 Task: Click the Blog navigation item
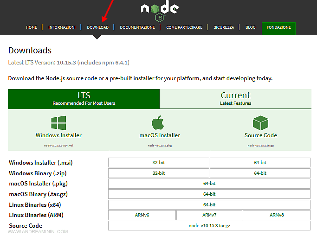[251, 28]
